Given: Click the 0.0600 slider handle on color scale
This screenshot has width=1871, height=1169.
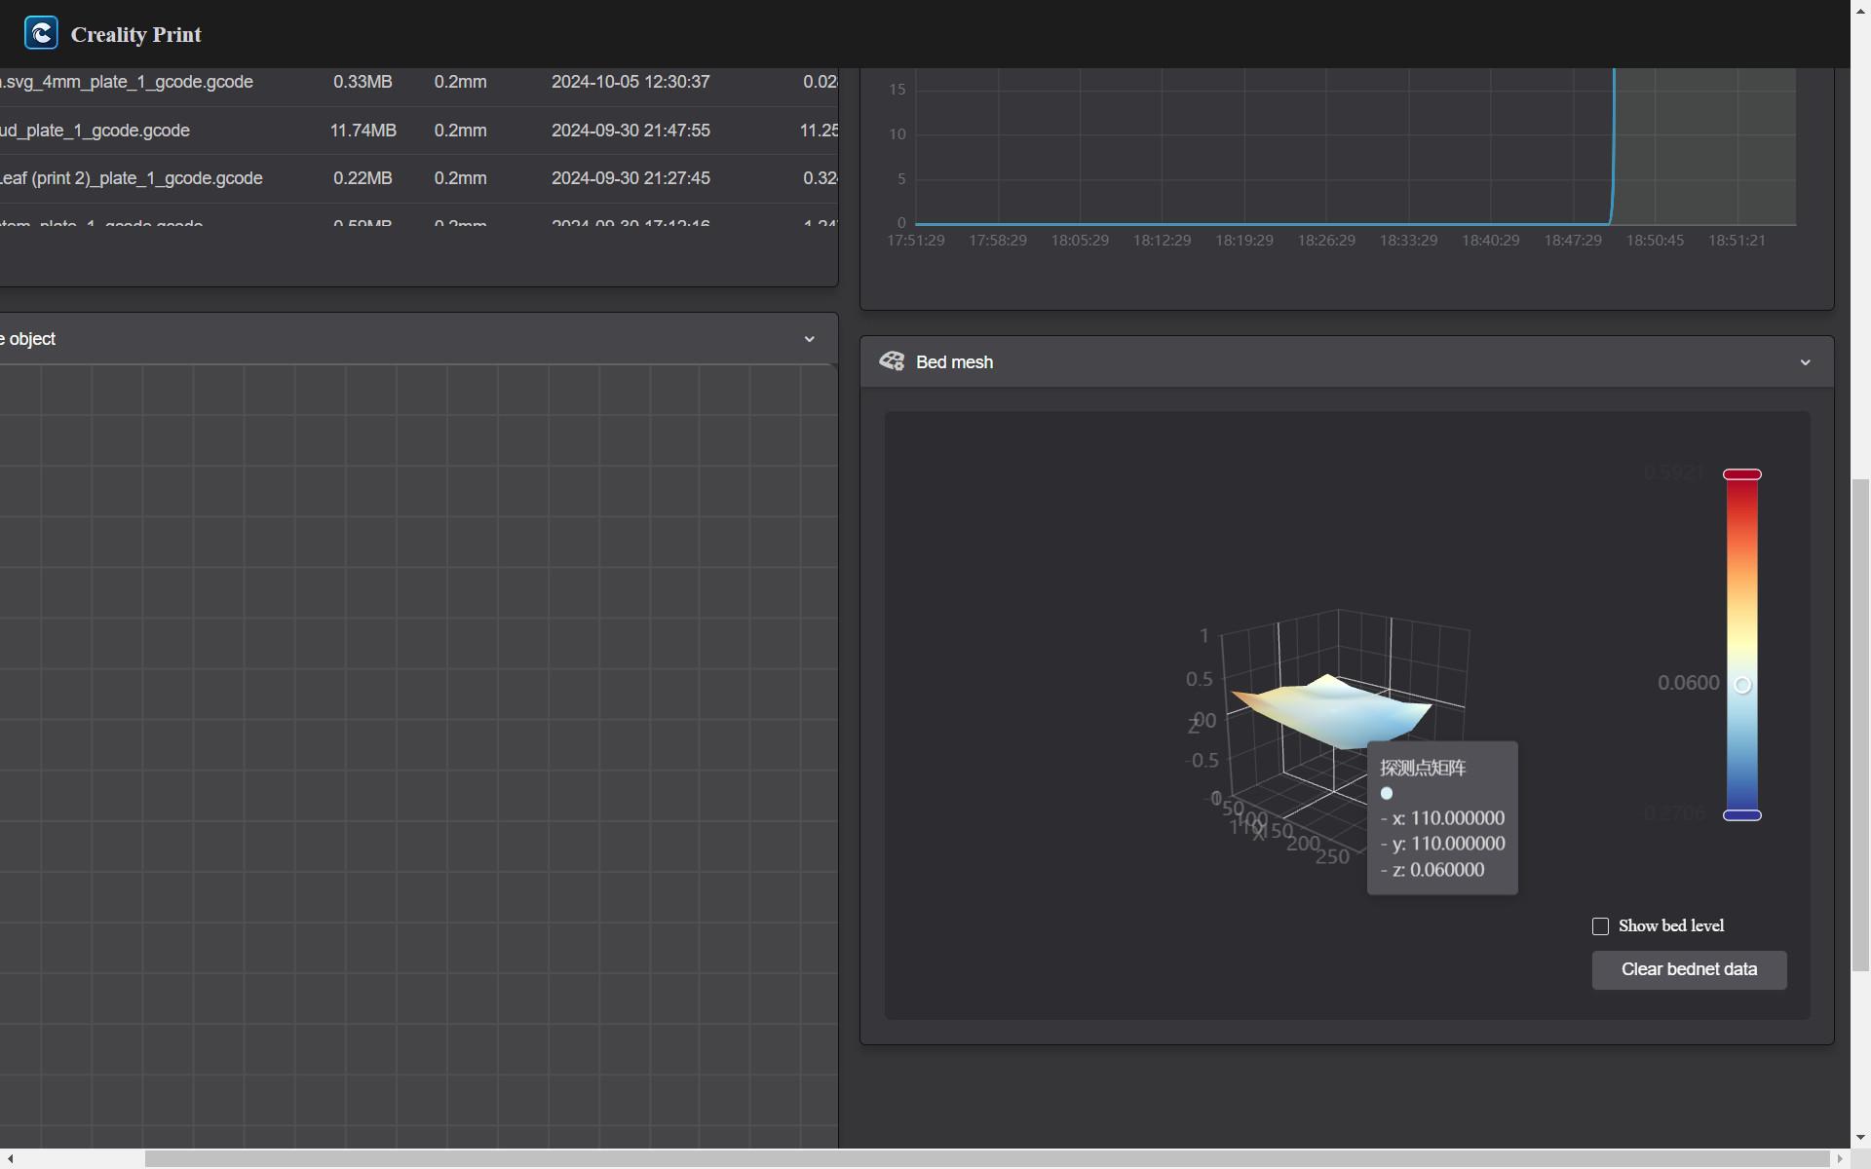Looking at the screenshot, I should [1742, 685].
